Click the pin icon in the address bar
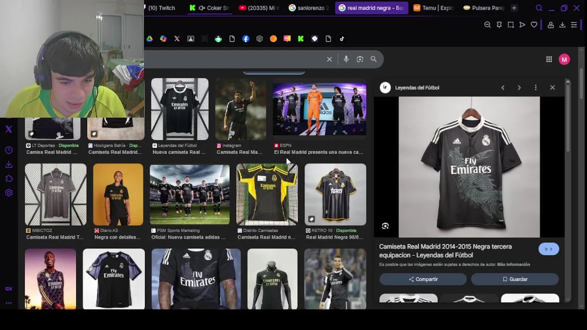 point(499,25)
